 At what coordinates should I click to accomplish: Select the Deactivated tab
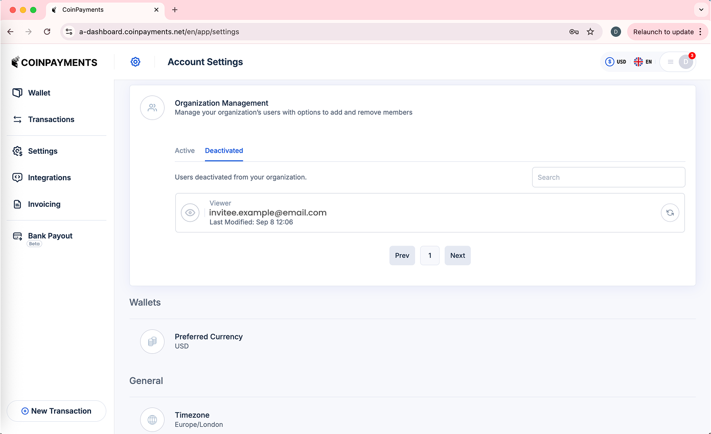point(224,151)
